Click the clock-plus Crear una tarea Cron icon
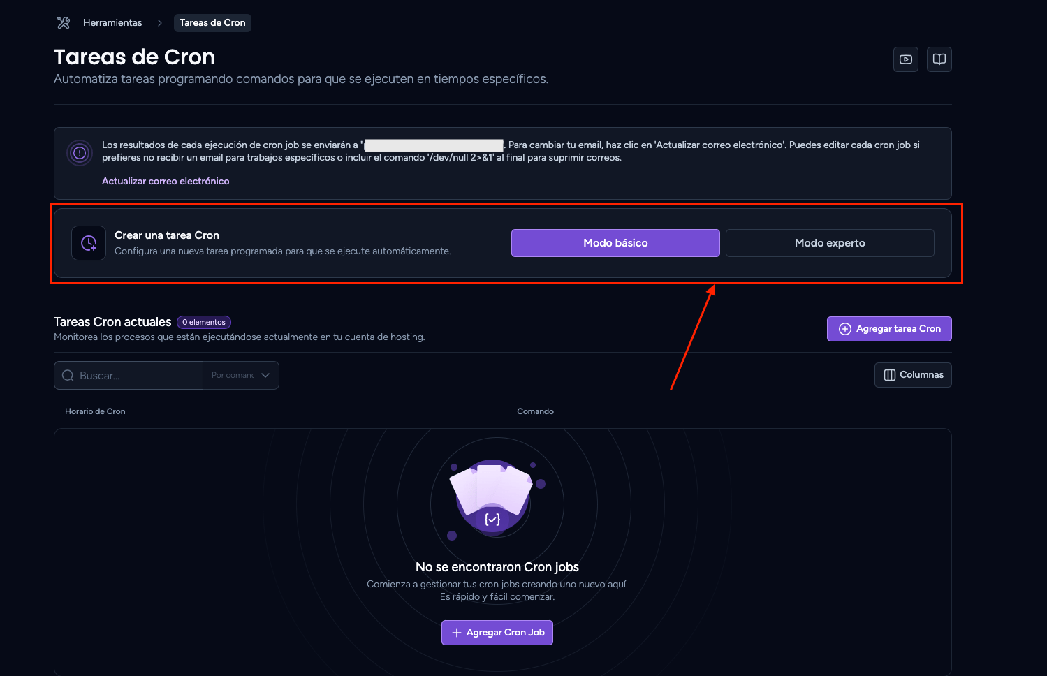Viewport: 1047px width, 676px height. (x=89, y=243)
